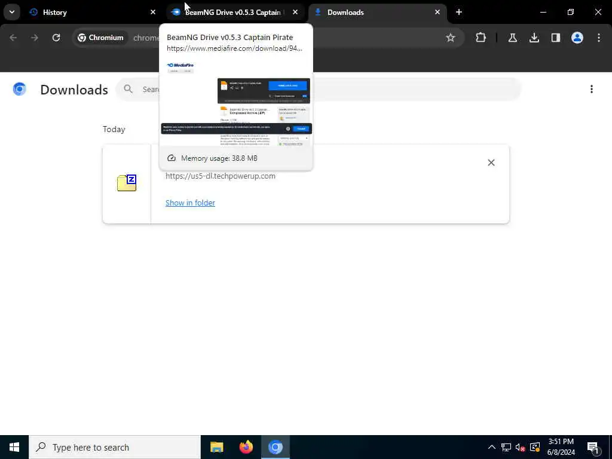Viewport: 612px width, 459px height.
Task: Launch Firefox from the taskbar
Action: [x=246, y=447]
